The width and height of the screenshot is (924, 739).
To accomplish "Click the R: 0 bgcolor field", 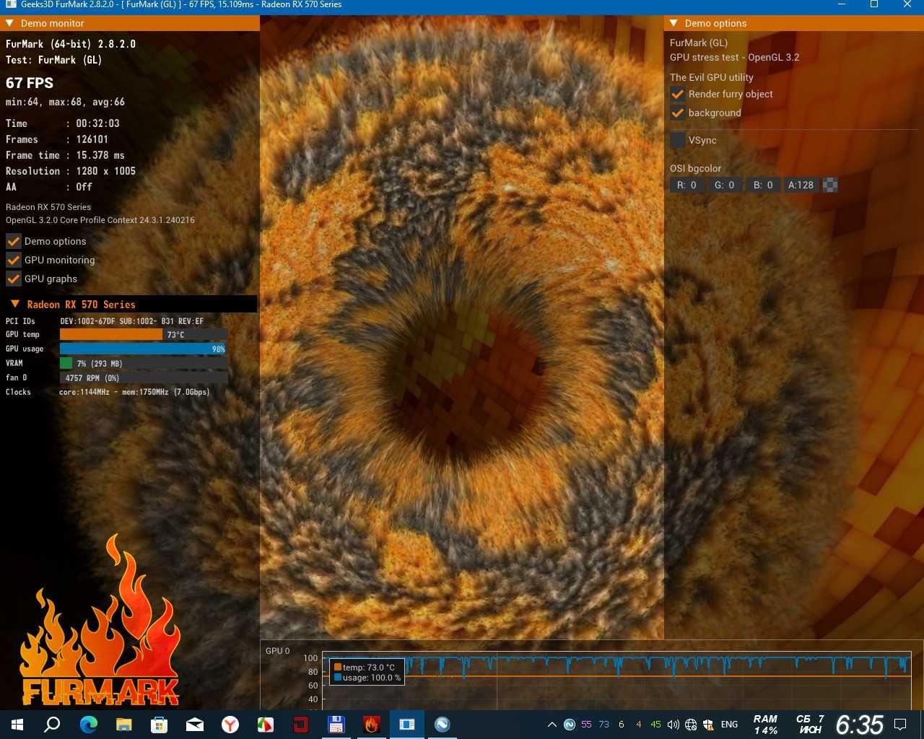I will click(x=687, y=185).
